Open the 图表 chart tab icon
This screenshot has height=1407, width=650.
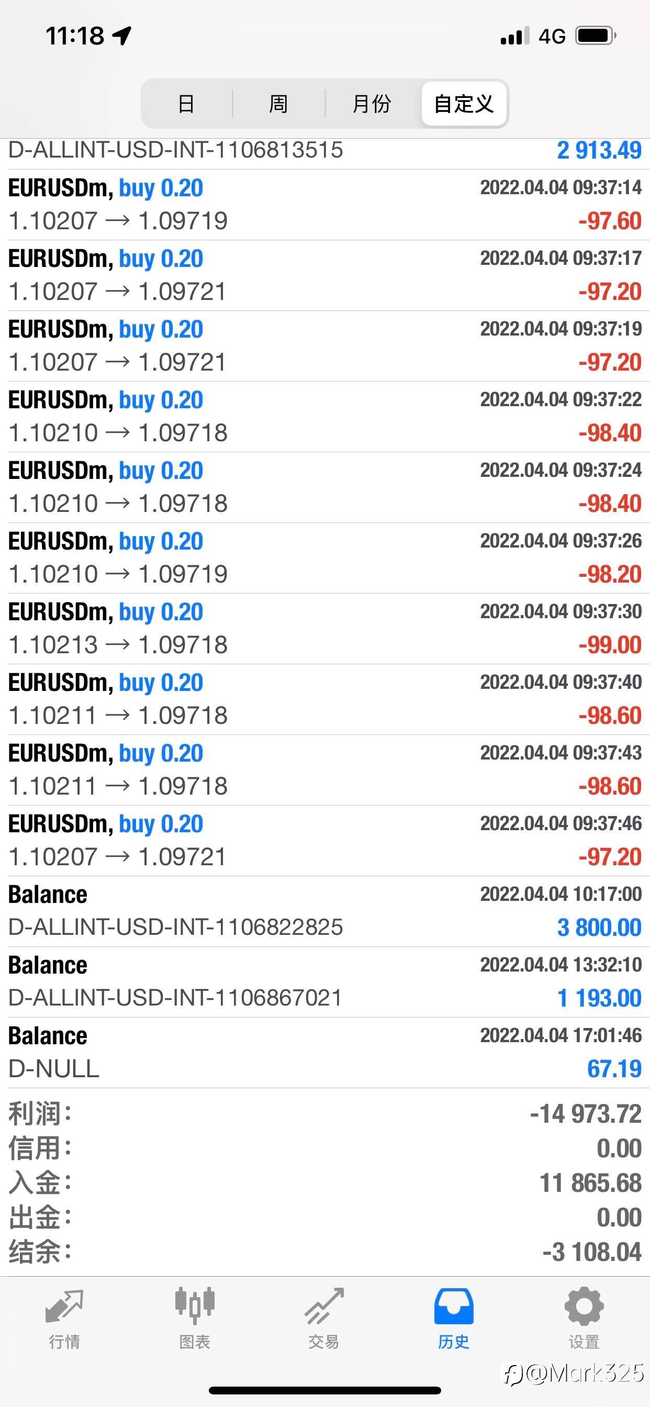coord(195,1306)
